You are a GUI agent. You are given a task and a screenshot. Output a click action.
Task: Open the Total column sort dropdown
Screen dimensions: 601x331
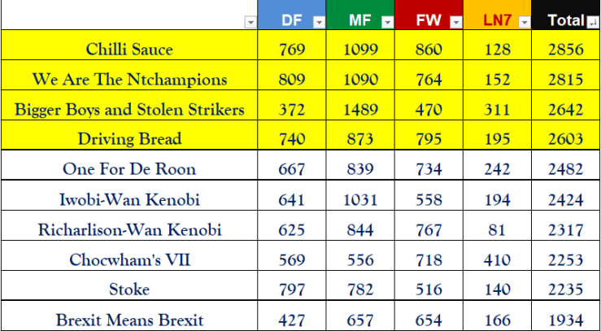[591, 22]
